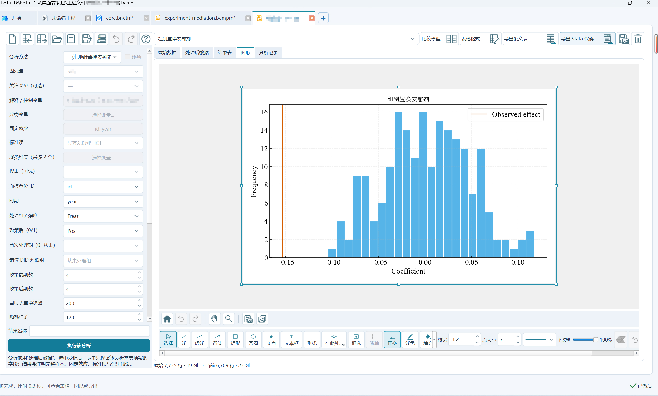This screenshot has width=658, height=396.
Task: Click 导出 Stata 代码 button
Action: (x=588, y=39)
